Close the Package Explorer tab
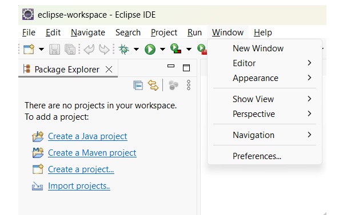 point(109,70)
